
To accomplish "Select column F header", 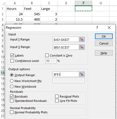I will [x=83, y=3].
